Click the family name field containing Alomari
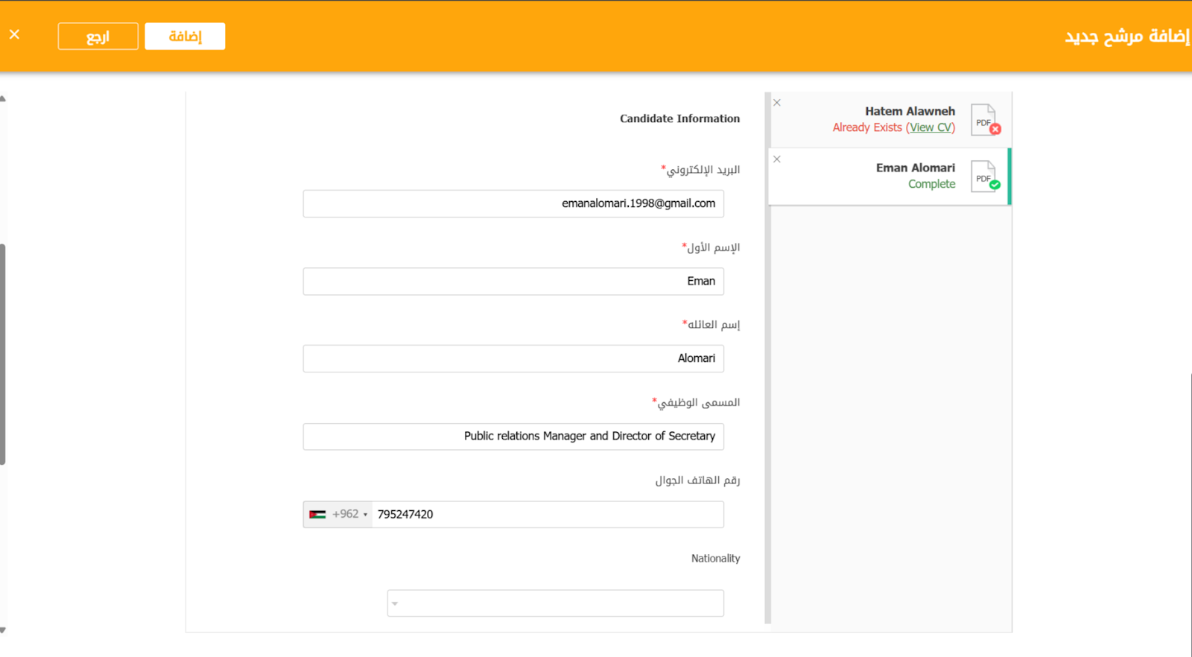Screen dimensions: 1192x657 [x=513, y=359]
